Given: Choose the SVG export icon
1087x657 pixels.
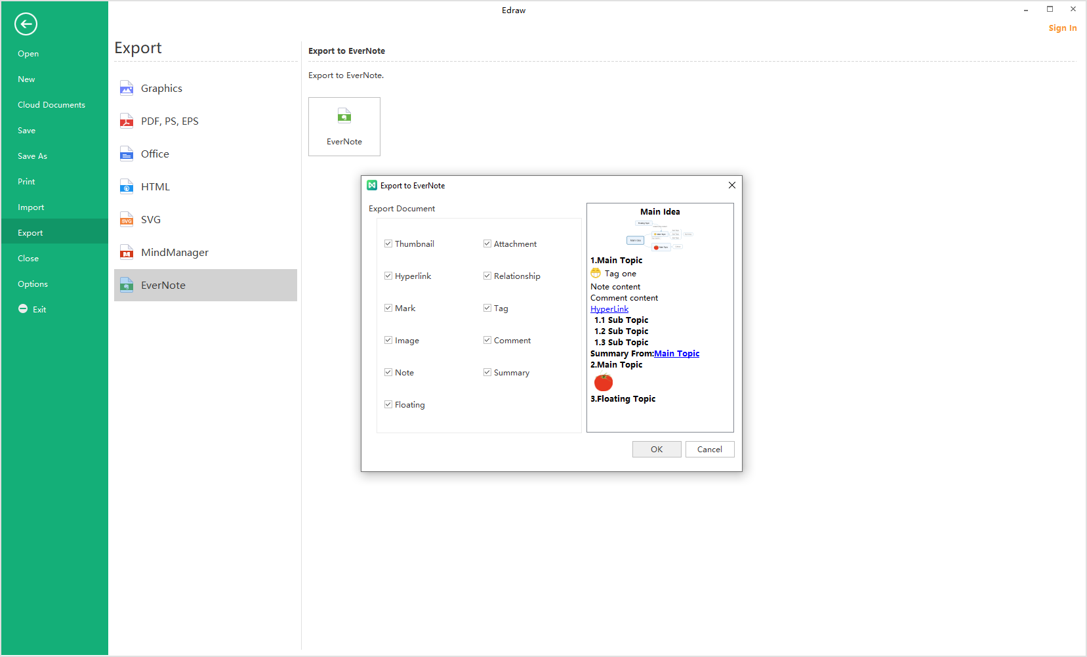Looking at the screenshot, I should [x=127, y=220].
